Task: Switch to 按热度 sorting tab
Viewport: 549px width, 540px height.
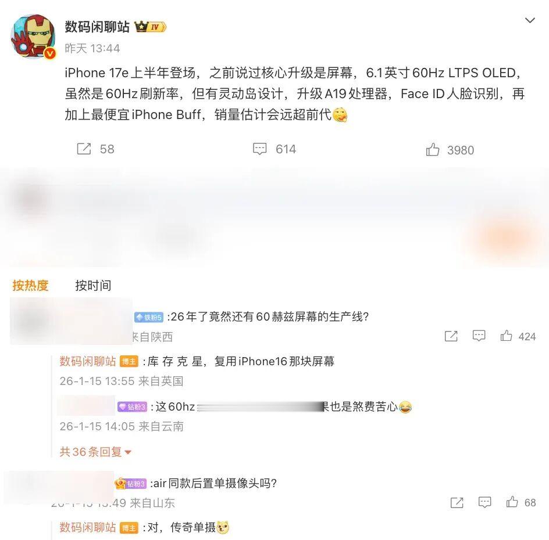Action: (30, 285)
